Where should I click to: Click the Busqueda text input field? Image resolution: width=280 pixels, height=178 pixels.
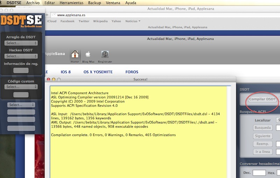tap(278, 128)
